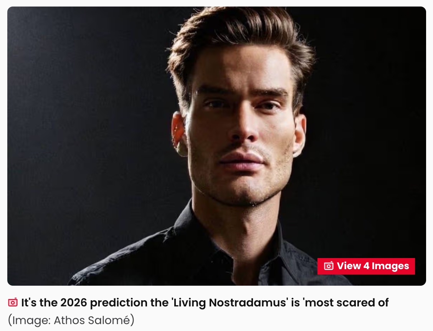Image resolution: width=433 pixels, height=331 pixels.
Task: Click the word 'View' on the red badge
Action: point(349,266)
